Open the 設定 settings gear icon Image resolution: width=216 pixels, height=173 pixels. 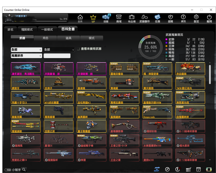pyautogui.click(x=196, y=19)
